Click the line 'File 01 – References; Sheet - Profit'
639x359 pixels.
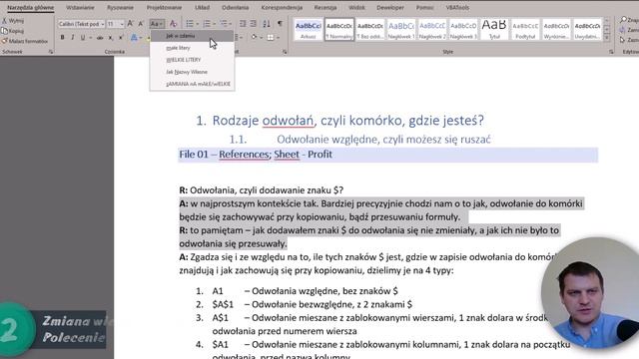point(256,155)
